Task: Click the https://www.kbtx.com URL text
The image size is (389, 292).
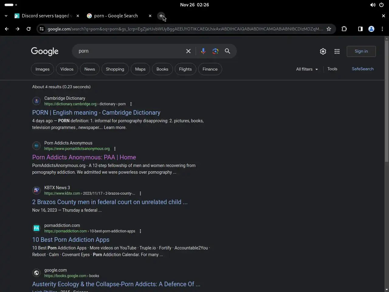Action: pyautogui.click(x=62, y=193)
